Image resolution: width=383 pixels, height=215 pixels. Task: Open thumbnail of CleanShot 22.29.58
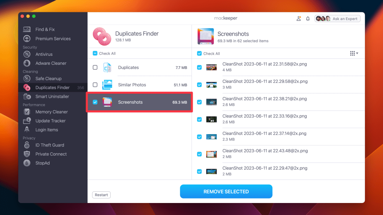tap(212, 85)
